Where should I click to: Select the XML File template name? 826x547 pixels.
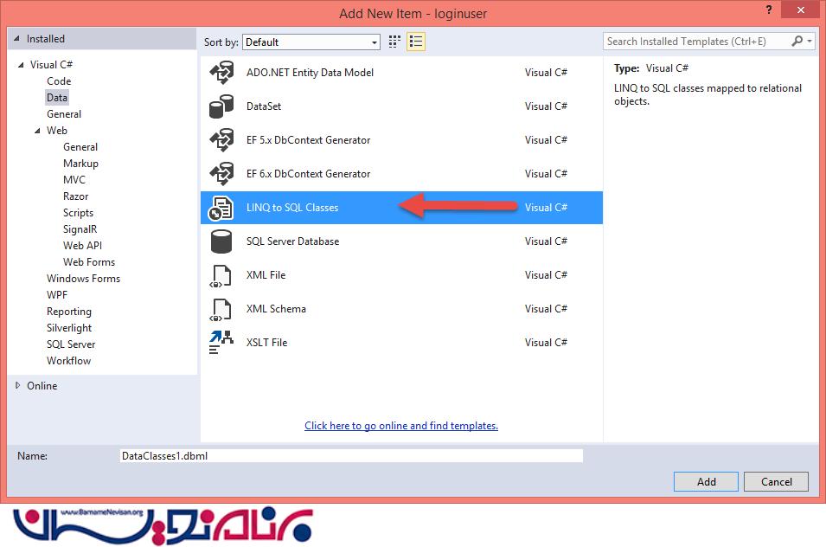(x=266, y=275)
